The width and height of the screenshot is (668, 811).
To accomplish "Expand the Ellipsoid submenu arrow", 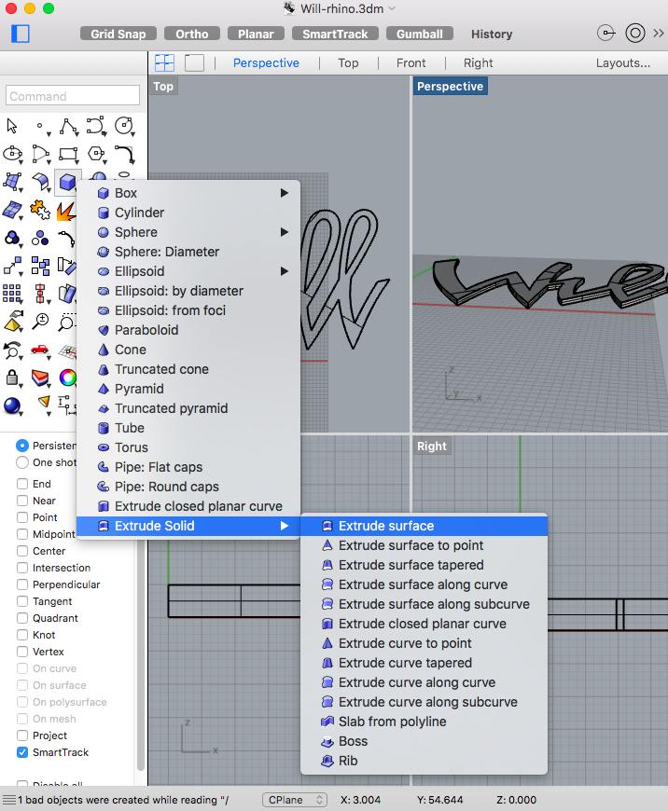I will click(x=284, y=271).
